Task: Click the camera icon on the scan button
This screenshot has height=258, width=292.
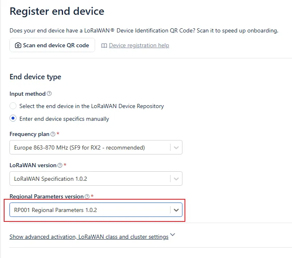Action: coord(18,45)
